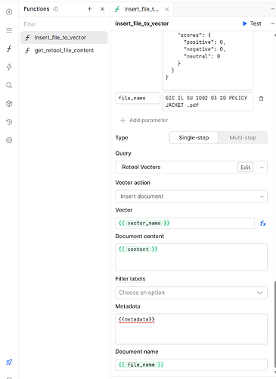Viewport: 276px width, 379px height.
Task: Select Single-step type
Action: [x=194, y=138]
